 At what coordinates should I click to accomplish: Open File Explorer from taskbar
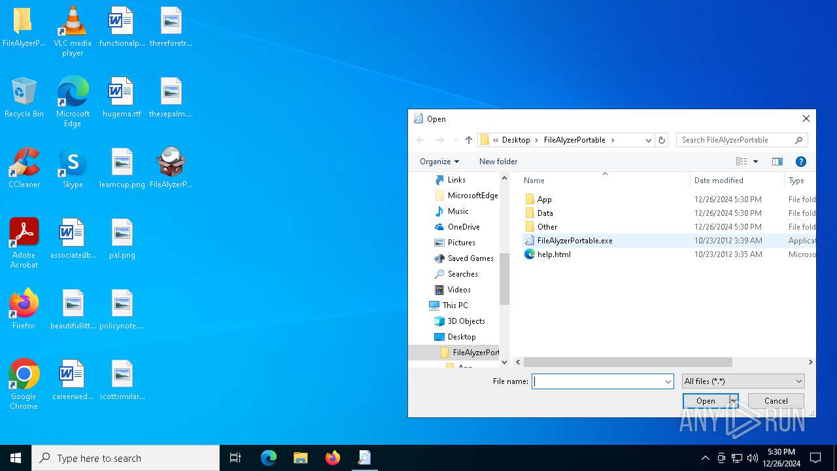pos(301,458)
